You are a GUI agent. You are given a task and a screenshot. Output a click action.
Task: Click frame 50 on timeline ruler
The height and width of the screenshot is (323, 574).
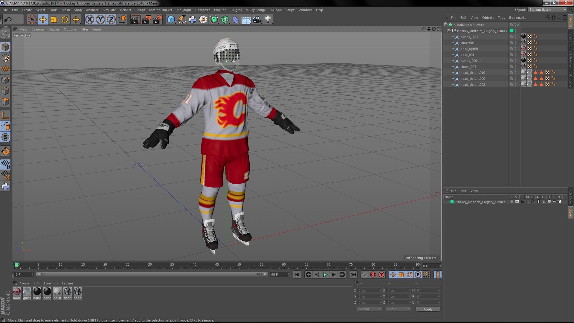[x=239, y=265]
